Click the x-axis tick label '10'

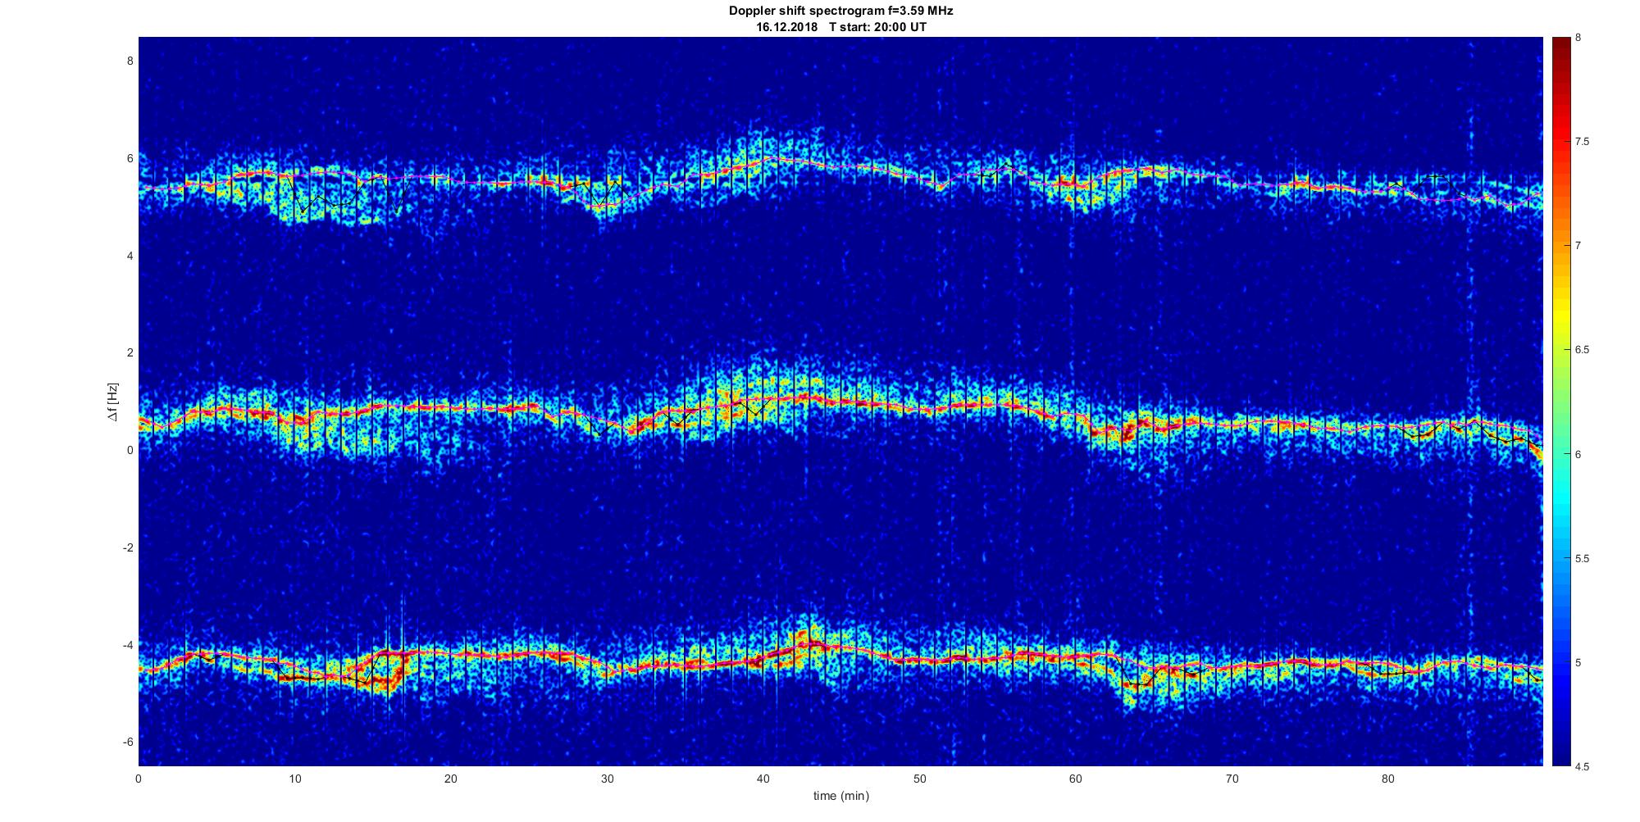[294, 779]
